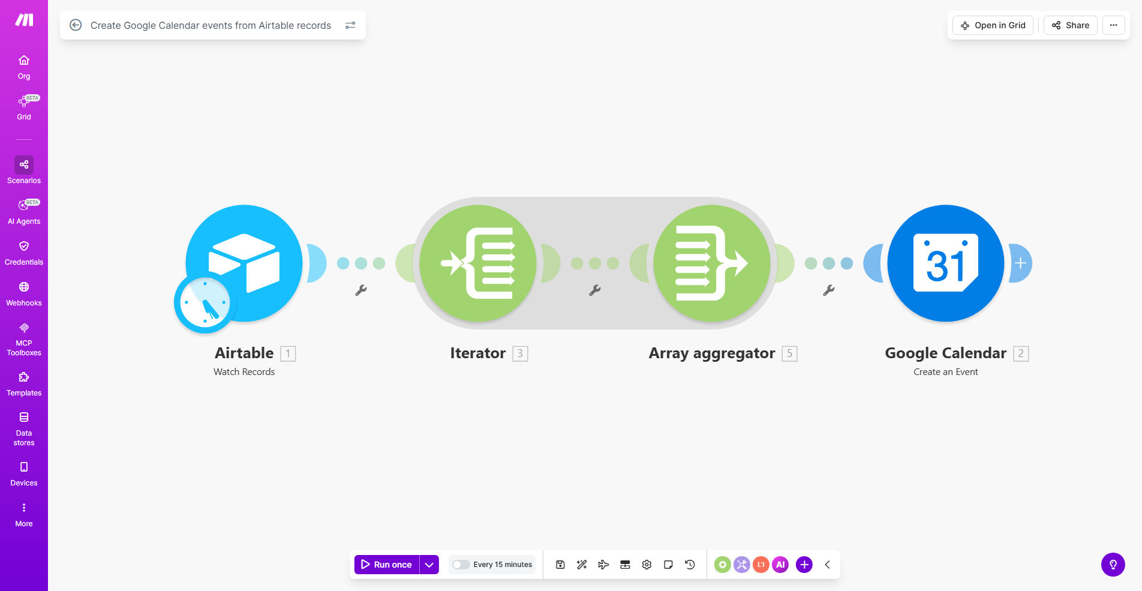This screenshot has width=1142, height=591.
Task: Click the Share button
Action: coord(1071,25)
